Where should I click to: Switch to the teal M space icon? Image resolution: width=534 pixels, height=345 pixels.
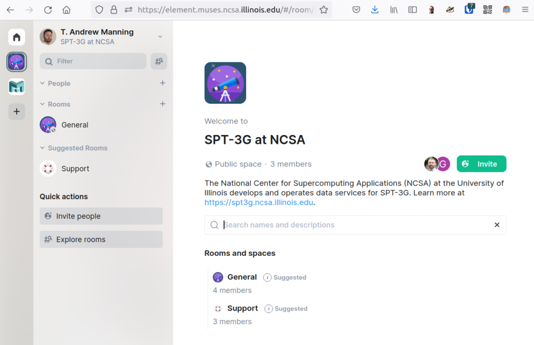17,87
